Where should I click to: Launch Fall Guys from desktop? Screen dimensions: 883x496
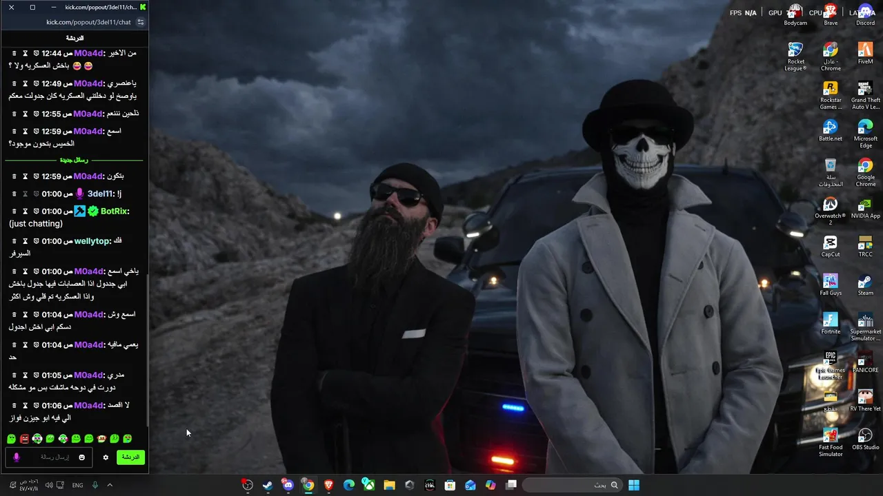point(831,285)
